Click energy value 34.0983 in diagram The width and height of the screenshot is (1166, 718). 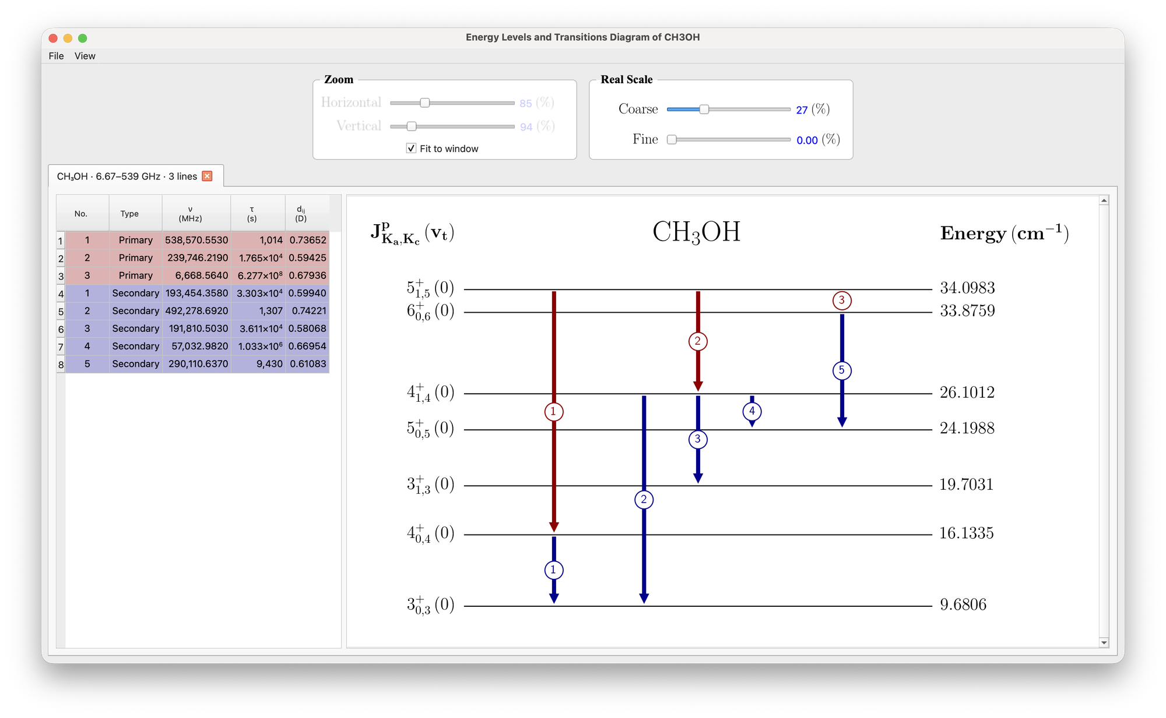pos(967,288)
